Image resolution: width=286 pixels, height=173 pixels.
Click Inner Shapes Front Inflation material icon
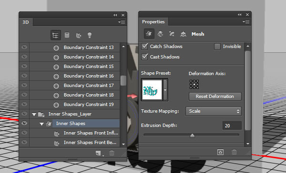point(57,134)
